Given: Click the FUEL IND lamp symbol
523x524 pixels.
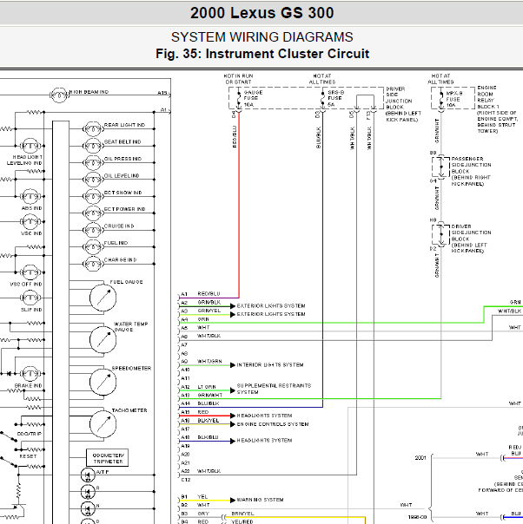Looking at the screenshot, I should point(93,247).
